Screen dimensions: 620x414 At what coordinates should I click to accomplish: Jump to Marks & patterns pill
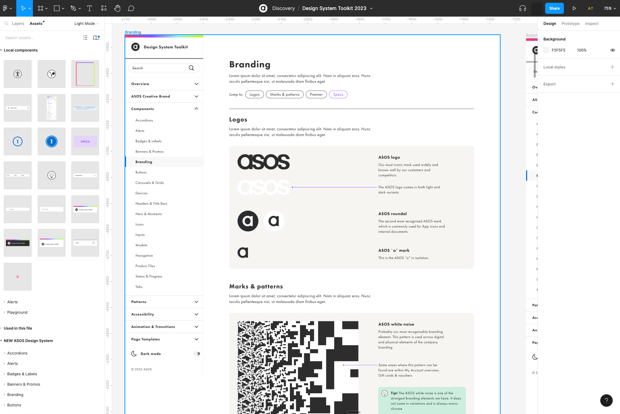coord(285,94)
